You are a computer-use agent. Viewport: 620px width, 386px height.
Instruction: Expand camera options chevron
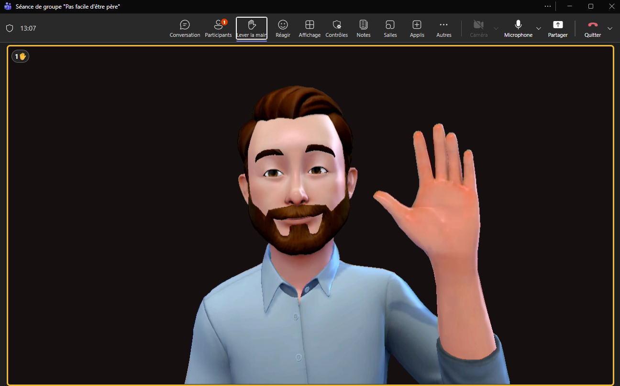pos(496,28)
